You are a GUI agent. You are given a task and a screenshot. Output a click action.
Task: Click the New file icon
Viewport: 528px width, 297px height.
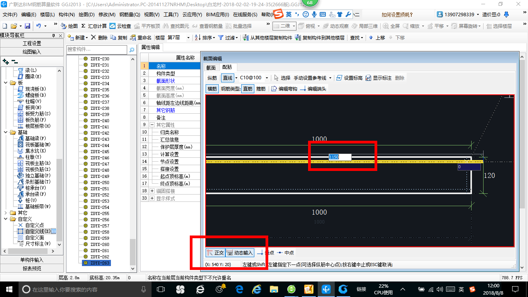point(5,26)
